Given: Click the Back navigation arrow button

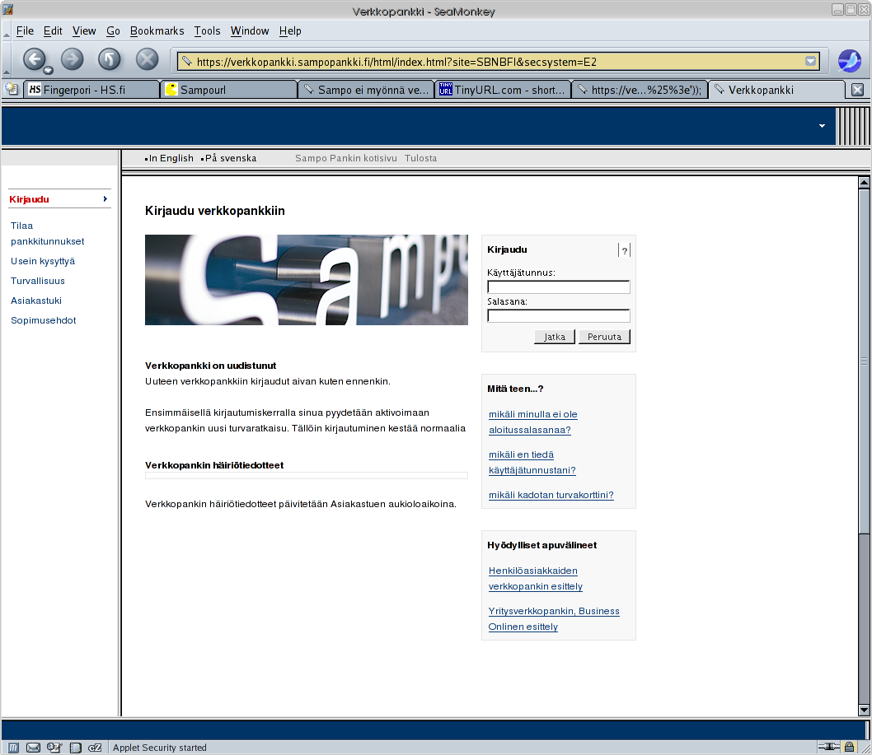Looking at the screenshot, I should pos(34,58).
